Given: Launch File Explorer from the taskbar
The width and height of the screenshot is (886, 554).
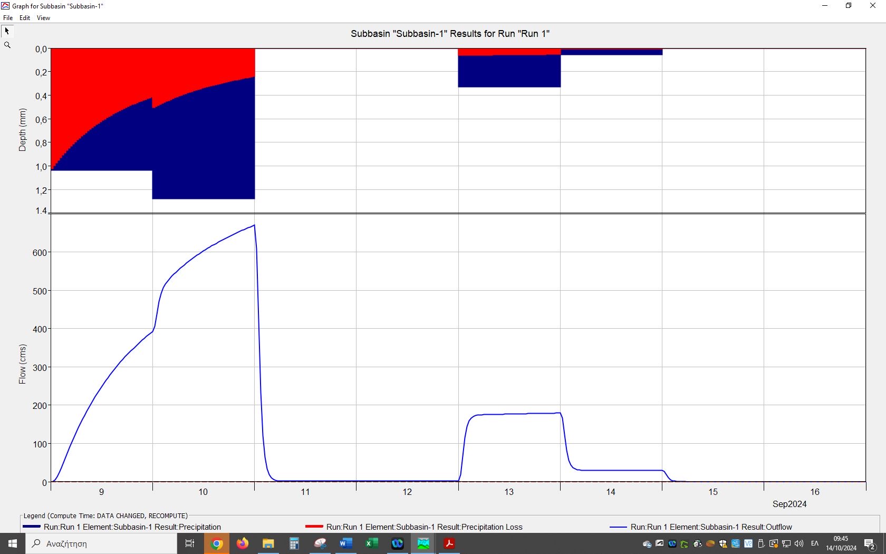Looking at the screenshot, I should point(268,543).
